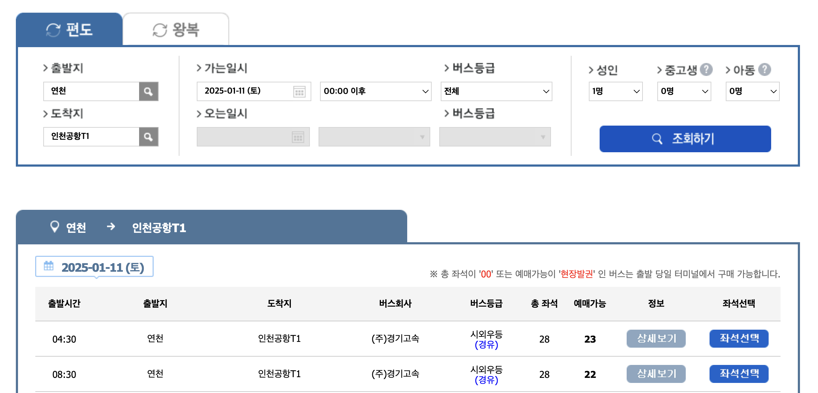This screenshot has width=818, height=393.
Task: Select the 편도 one-way tab
Action: (x=68, y=30)
